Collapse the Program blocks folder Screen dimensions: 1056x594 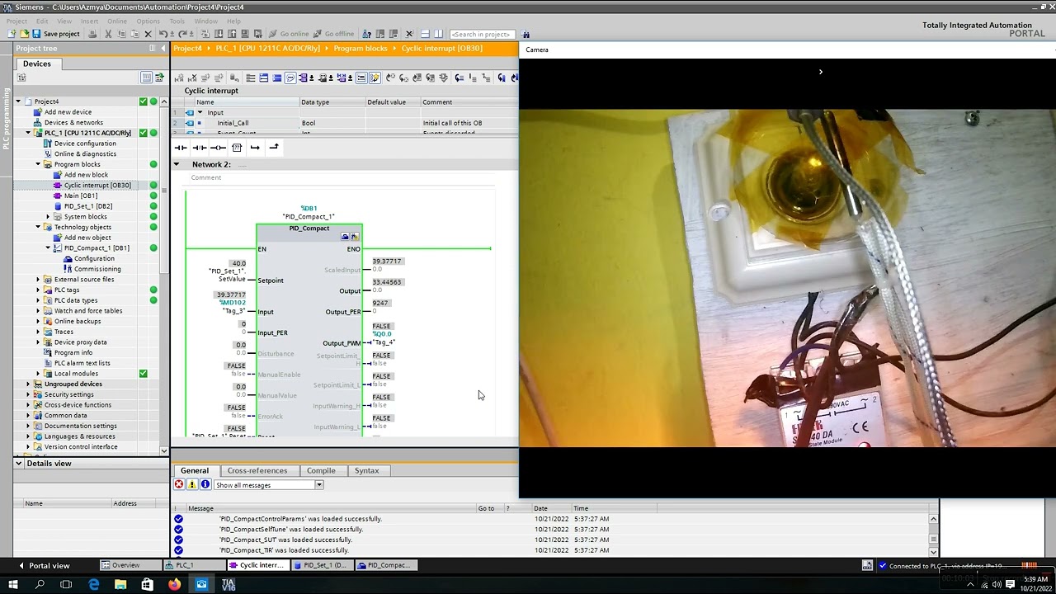tap(38, 164)
